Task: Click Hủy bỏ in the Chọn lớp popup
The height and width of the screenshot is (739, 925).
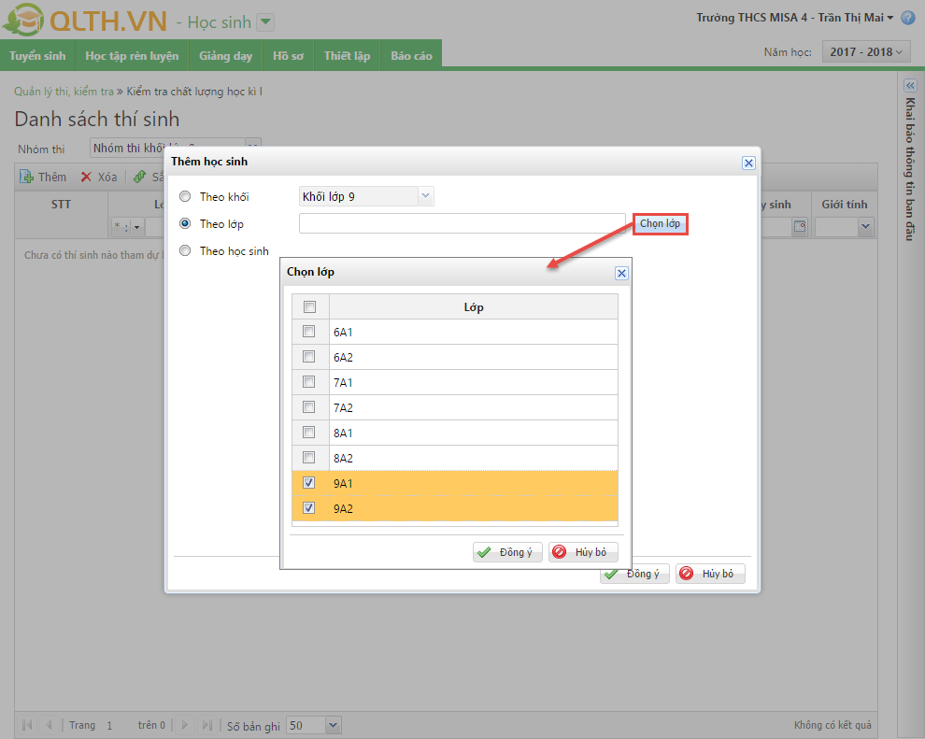Action: pyautogui.click(x=583, y=552)
